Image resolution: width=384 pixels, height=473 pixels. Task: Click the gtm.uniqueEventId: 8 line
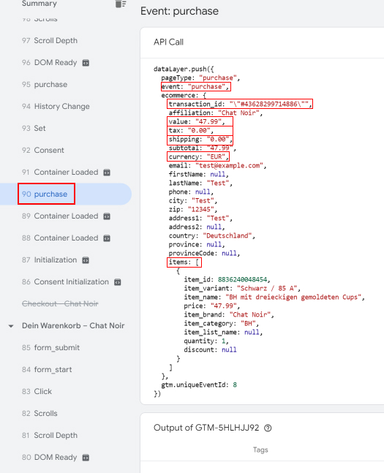click(x=199, y=385)
